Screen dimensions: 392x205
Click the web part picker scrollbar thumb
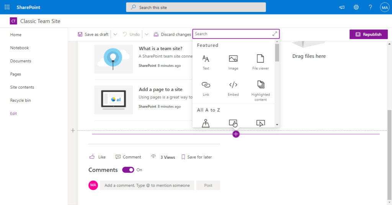277,52
